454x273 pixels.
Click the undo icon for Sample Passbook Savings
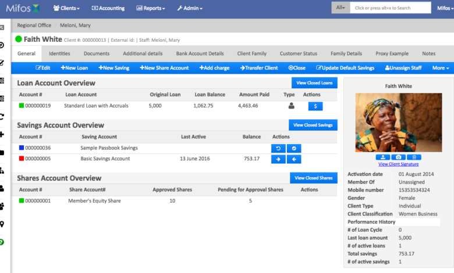pos(279,148)
